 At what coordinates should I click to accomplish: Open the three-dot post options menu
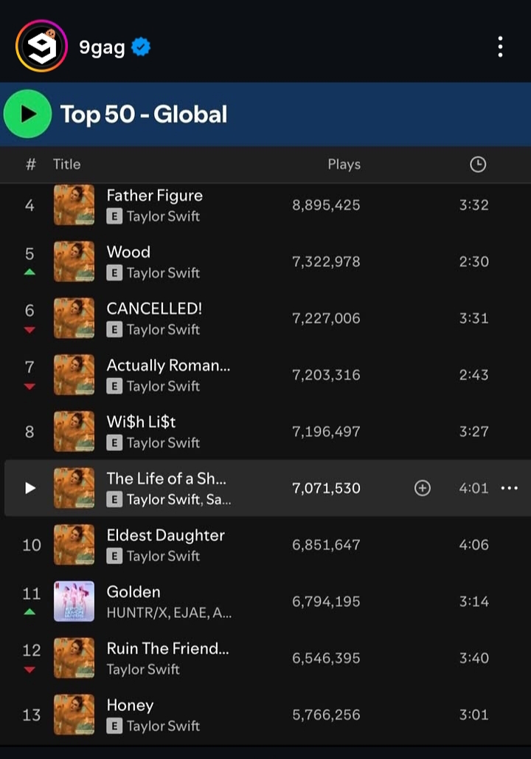click(500, 47)
